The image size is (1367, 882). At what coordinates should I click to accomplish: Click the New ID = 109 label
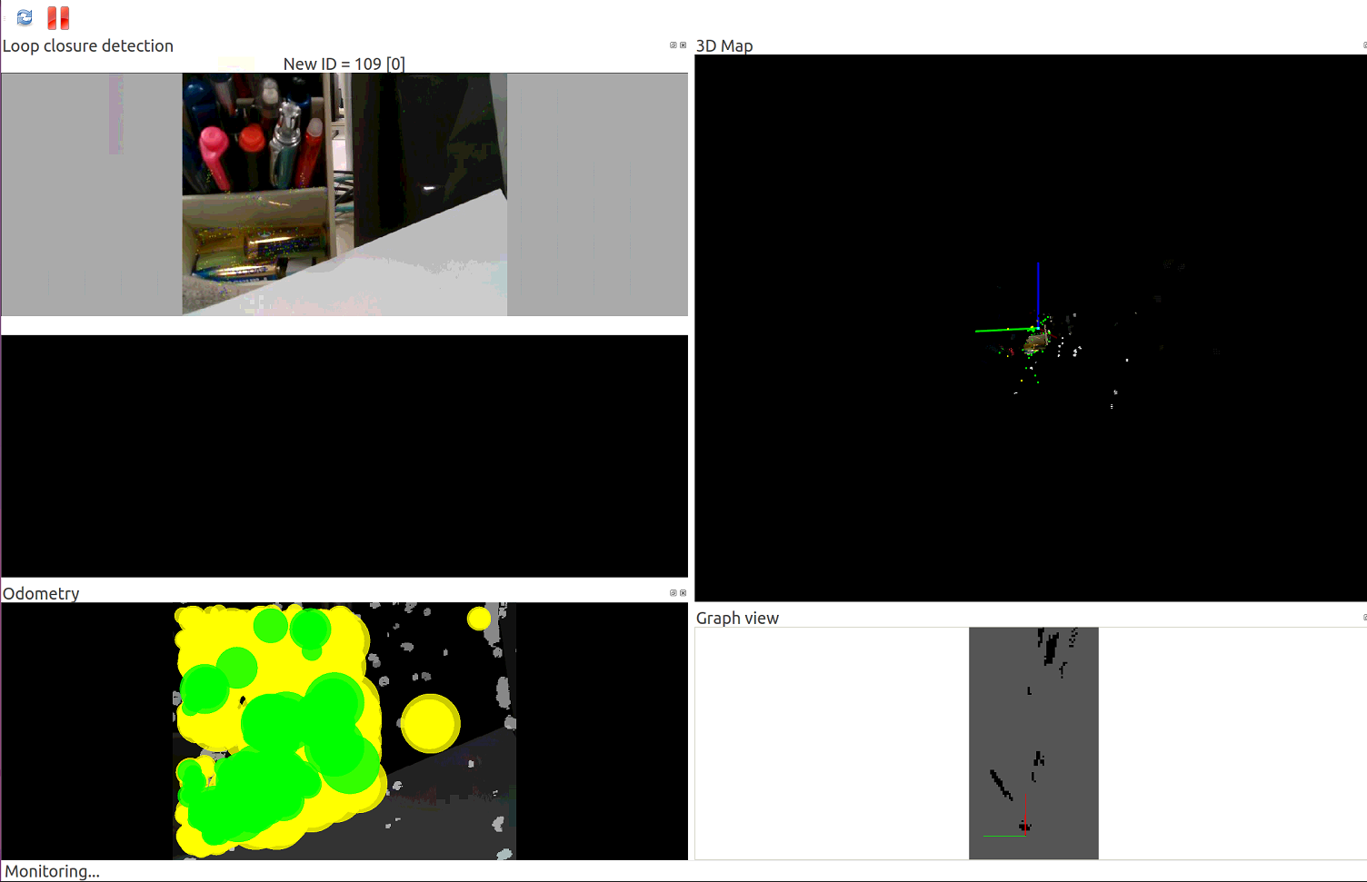344,64
